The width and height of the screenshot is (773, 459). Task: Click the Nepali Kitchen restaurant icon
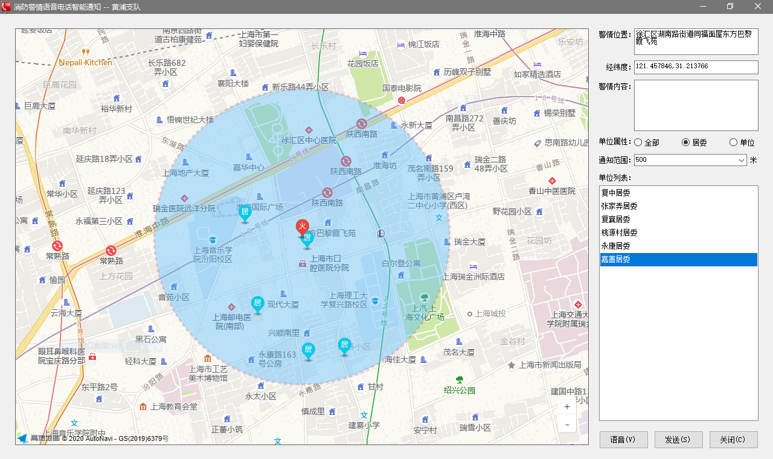coord(85,52)
